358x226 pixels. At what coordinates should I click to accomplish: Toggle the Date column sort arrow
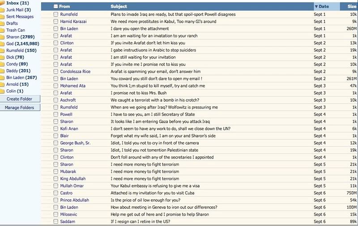317,7
